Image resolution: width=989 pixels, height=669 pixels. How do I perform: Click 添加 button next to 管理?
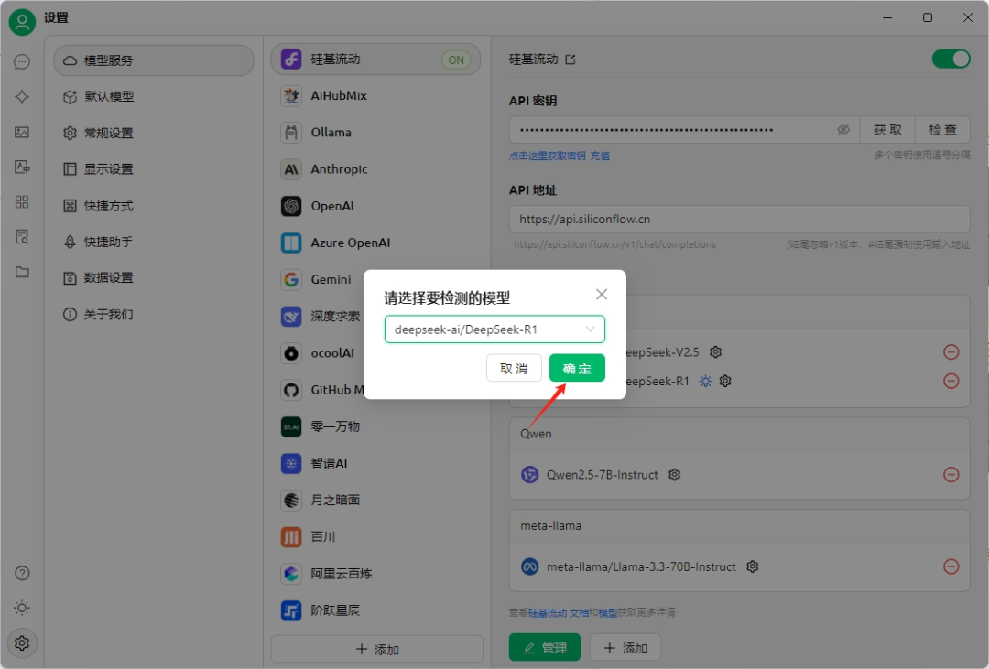(x=625, y=648)
